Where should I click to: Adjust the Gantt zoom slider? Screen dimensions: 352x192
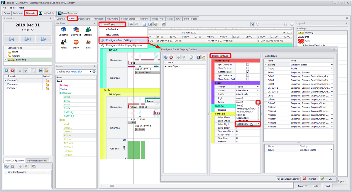point(285,24)
